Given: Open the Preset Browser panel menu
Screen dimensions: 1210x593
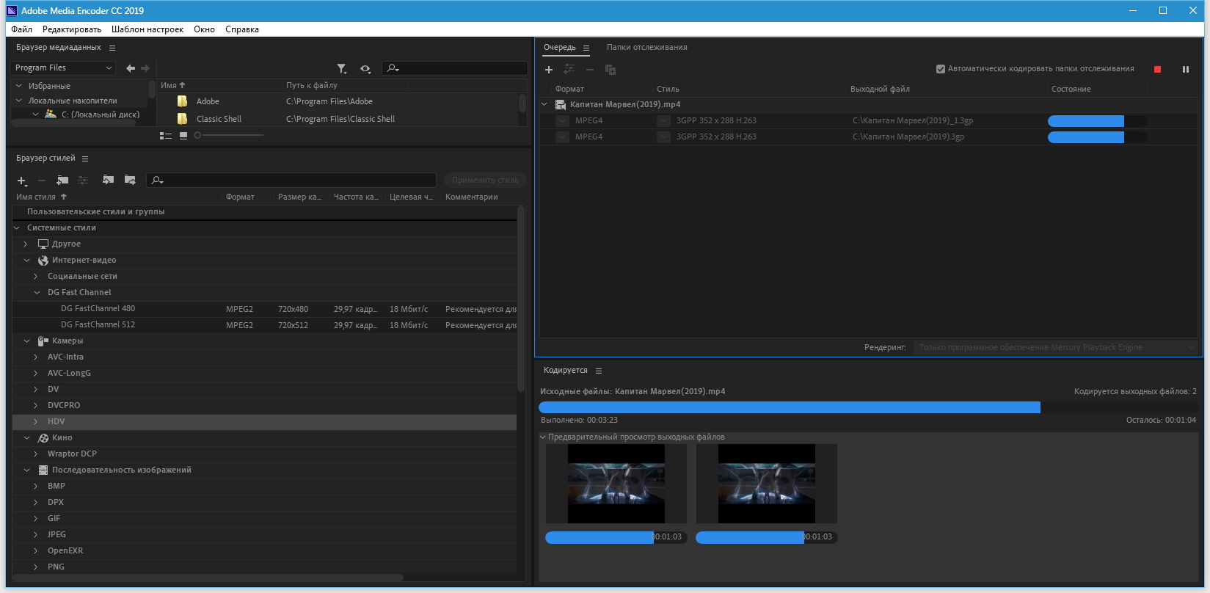Looking at the screenshot, I should (85, 159).
